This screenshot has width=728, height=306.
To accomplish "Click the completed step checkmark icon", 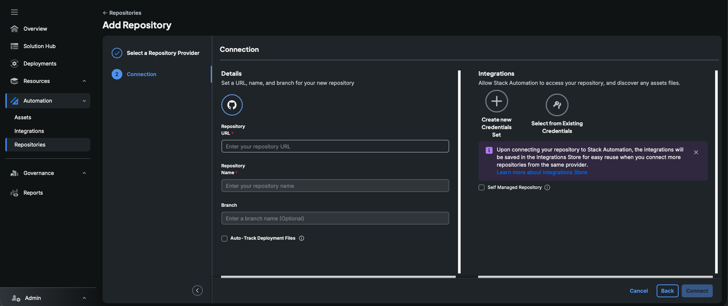I will (117, 53).
